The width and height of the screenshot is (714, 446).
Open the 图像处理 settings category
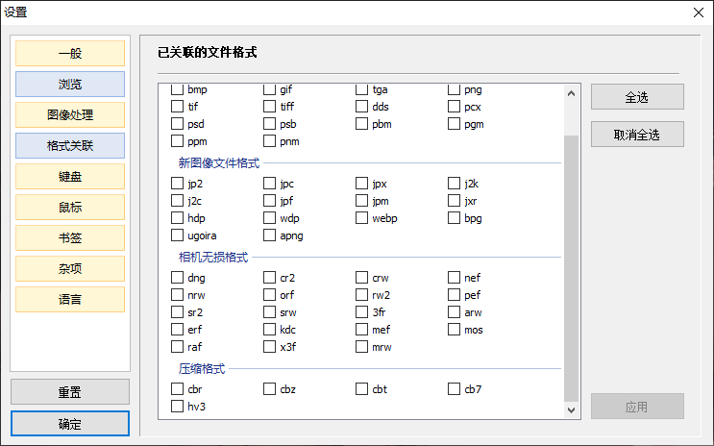click(x=70, y=114)
